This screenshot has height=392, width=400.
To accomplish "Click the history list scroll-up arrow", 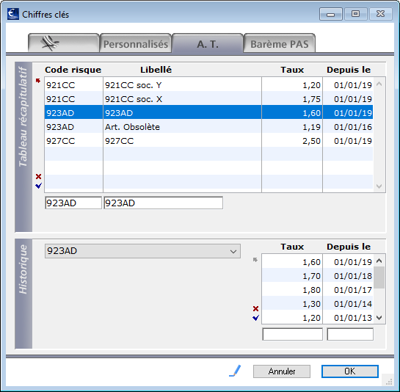I will tap(379, 261).
